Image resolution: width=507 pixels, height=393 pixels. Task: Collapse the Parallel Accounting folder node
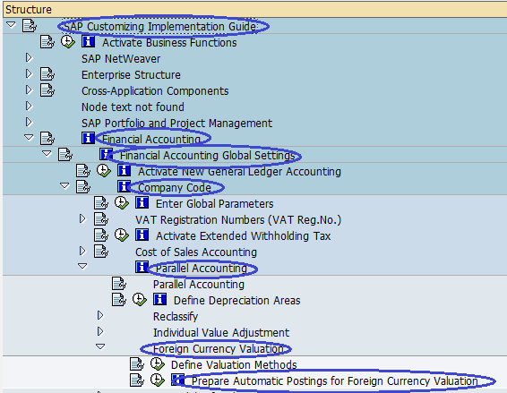click(82, 266)
